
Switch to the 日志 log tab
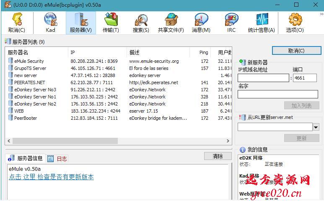pyautogui.click(x=57, y=158)
